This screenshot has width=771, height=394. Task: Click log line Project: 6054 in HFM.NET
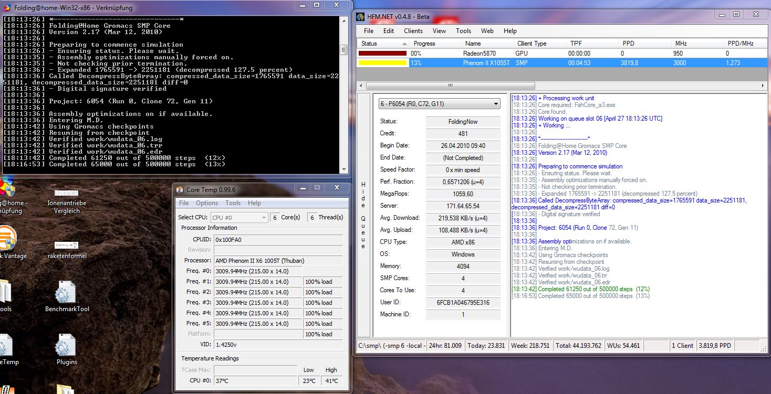click(575, 228)
